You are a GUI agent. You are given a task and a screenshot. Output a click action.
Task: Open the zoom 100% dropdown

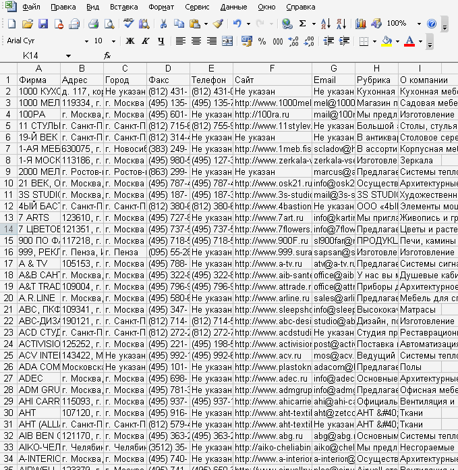click(x=419, y=24)
